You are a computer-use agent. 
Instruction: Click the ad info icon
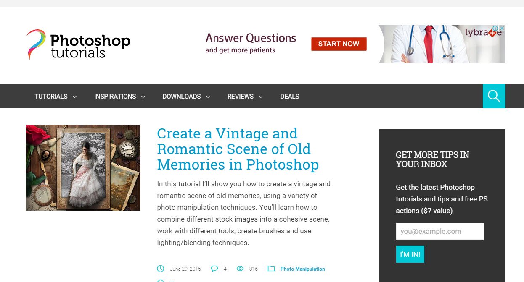click(x=495, y=28)
